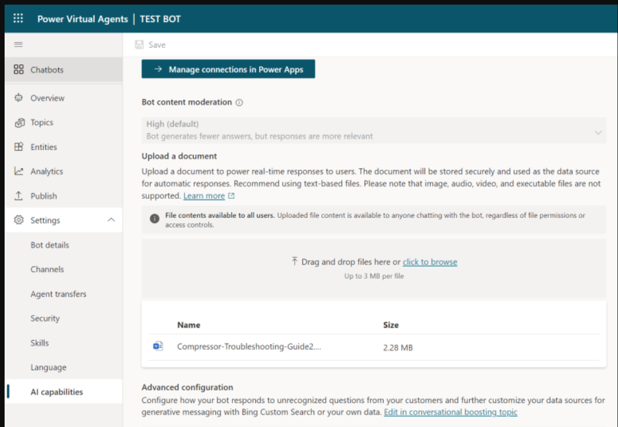Click the TEST BOT name in header
Viewport: 618px width, 427px height.
coord(160,19)
